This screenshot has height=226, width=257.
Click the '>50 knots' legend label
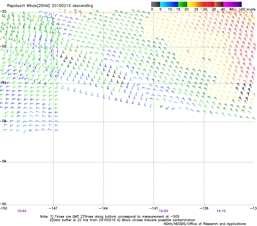247,9
